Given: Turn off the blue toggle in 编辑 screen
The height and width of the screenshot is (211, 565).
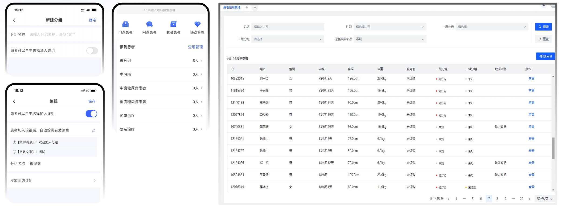Looking at the screenshot, I should click(x=91, y=114).
